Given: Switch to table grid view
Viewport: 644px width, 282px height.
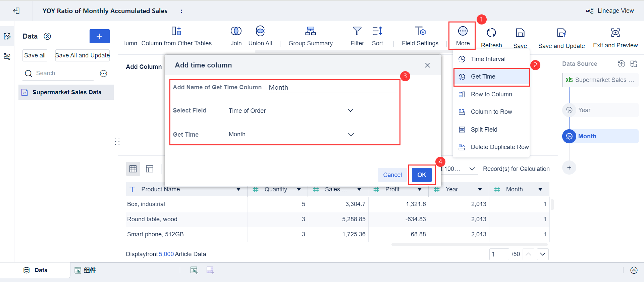Looking at the screenshot, I should [133, 169].
